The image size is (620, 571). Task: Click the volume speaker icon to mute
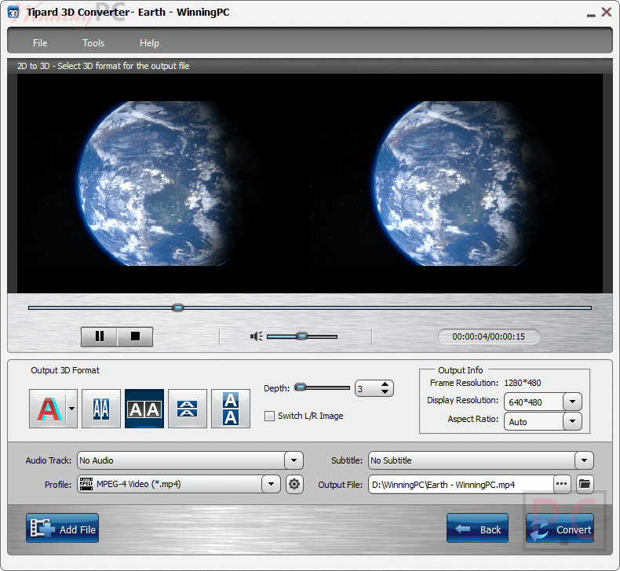click(x=256, y=336)
